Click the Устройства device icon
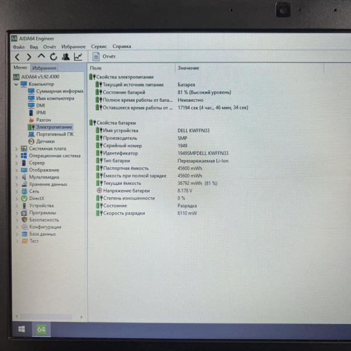This screenshot has height=351, width=351. pos(25,206)
